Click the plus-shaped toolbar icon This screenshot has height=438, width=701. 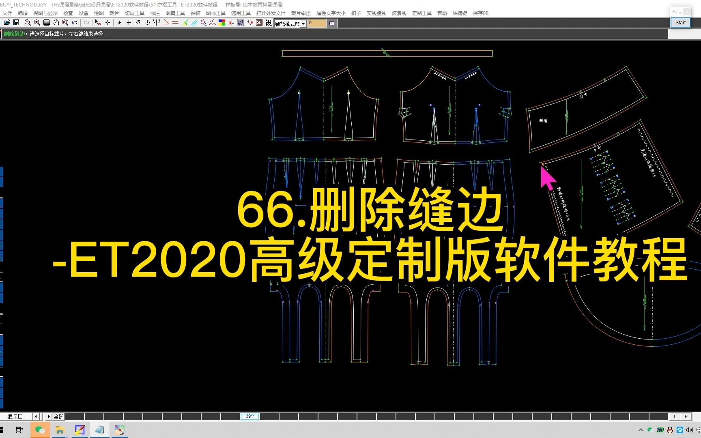click(x=129, y=23)
